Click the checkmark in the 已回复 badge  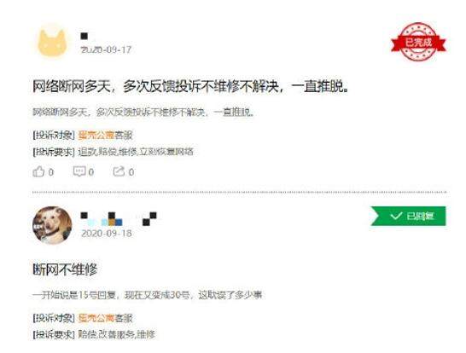coord(396,216)
